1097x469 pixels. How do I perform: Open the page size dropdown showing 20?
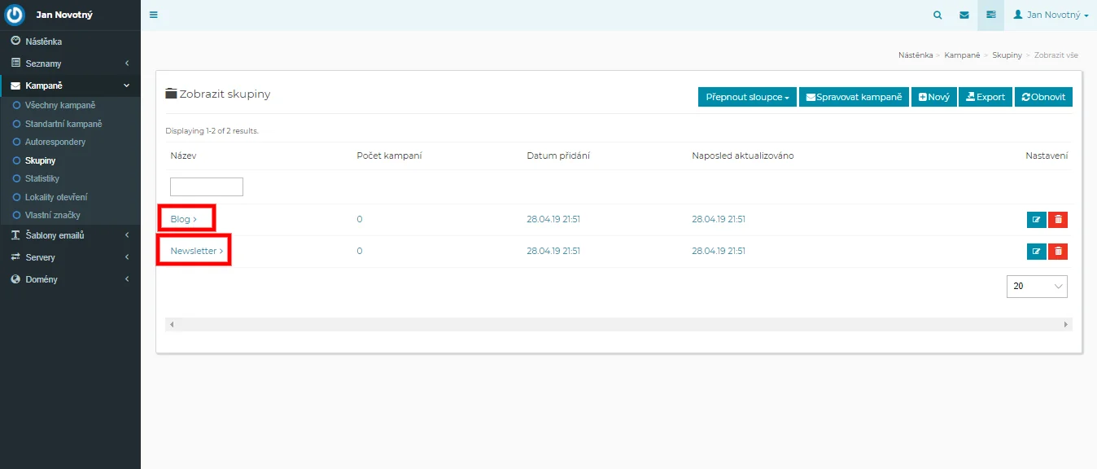click(1036, 287)
